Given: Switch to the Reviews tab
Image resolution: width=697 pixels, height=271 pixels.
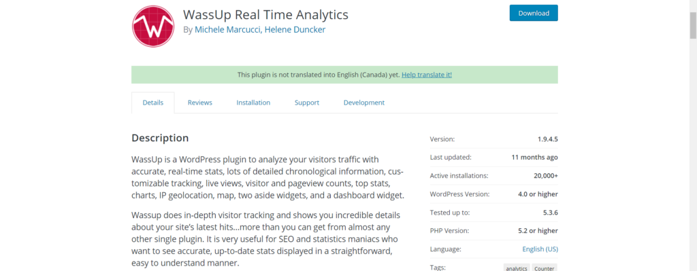Looking at the screenshot, I should (x=199, y=103).
